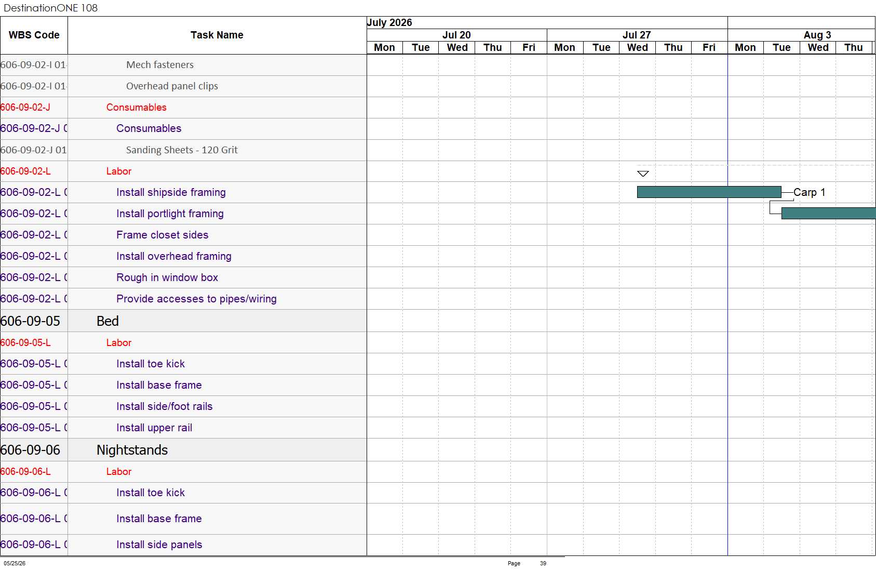Select Install upper rail task

click(x=154, y=428)
